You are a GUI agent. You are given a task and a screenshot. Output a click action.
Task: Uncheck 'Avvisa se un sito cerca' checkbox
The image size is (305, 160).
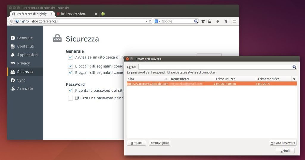(70, 57)
